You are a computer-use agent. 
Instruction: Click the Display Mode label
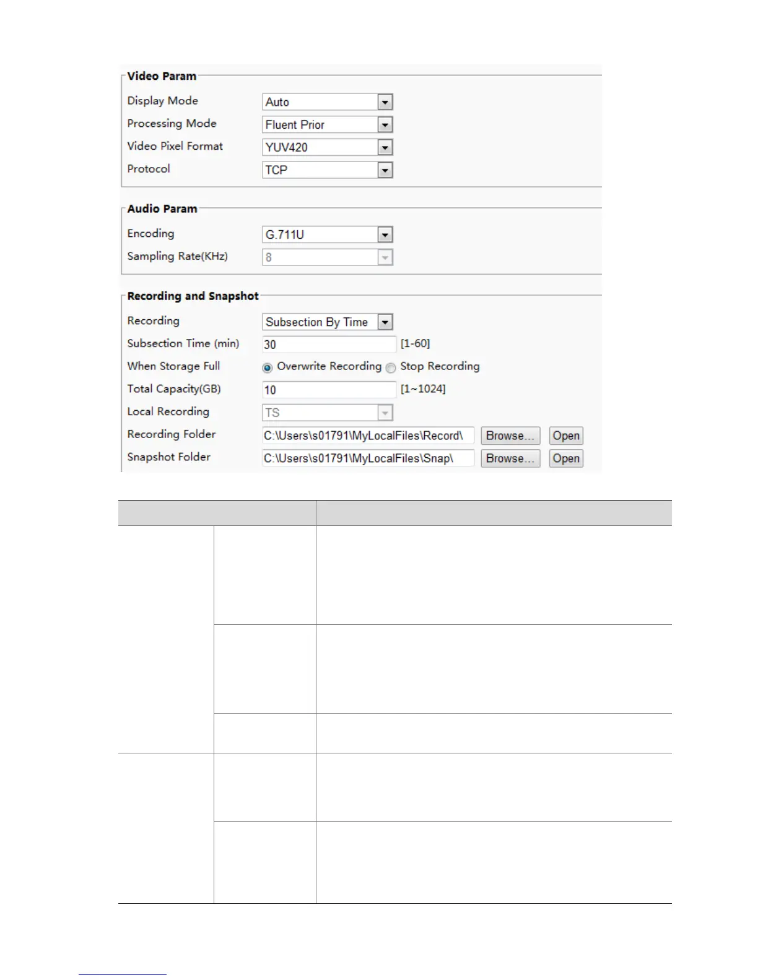pyautogui.click(x=163, y=100)
